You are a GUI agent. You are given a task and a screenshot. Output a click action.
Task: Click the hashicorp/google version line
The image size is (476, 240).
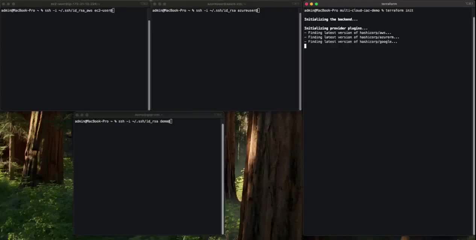point(351,42)
